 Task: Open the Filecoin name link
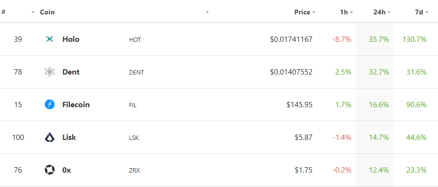76,105
